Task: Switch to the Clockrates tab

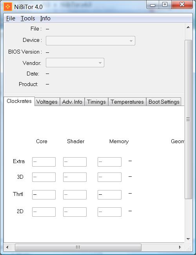Action: coord(19,101)
